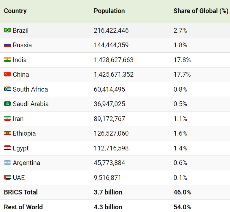Click the Argentina flag icon
The width and height of the screenshot is (230, 212).
[x=7, y=163]
